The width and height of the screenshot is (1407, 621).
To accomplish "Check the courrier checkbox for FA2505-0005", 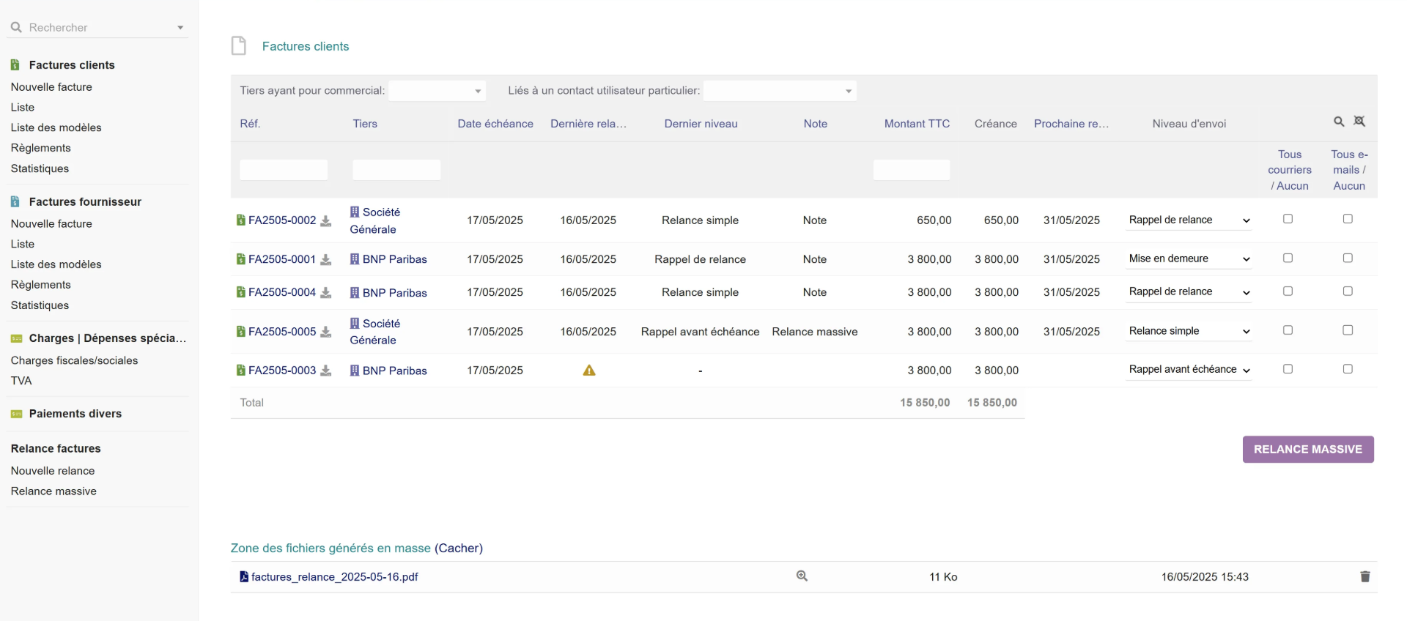I will [x=1288, y=330].
